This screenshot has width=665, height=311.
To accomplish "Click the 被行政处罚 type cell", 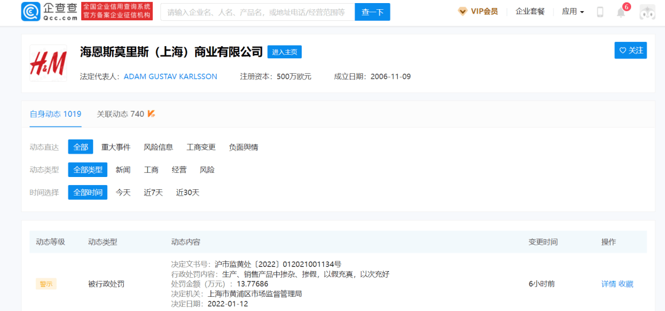I will pos(106,284).
